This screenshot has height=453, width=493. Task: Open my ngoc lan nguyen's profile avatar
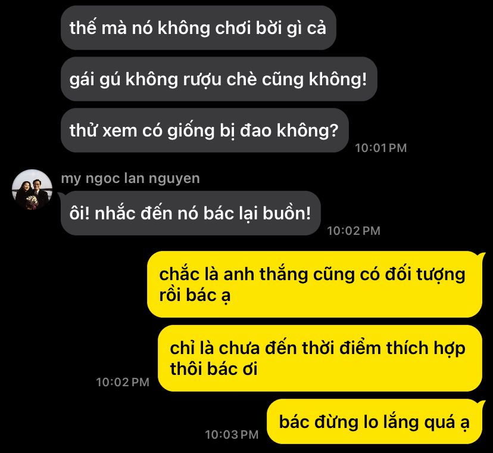[32, 190]
